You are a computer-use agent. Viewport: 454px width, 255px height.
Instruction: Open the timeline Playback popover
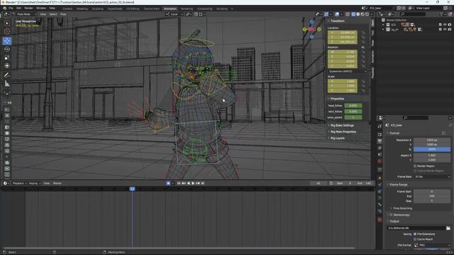click(x=19, y=183)
